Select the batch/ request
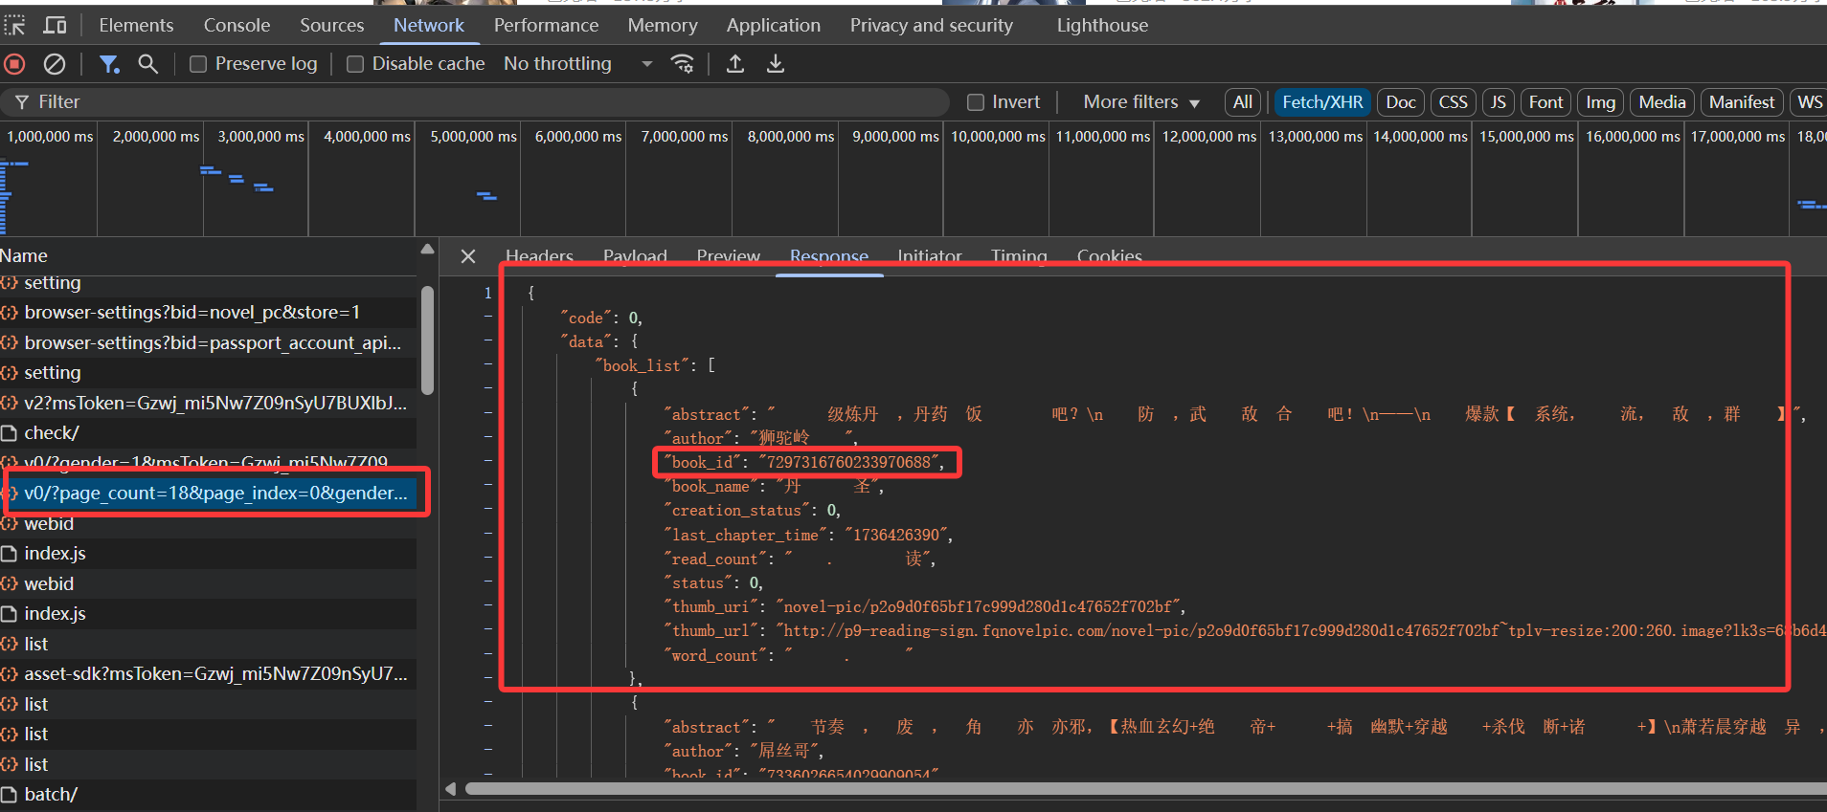Screen dimensions: 1827x812 (209, 795)
